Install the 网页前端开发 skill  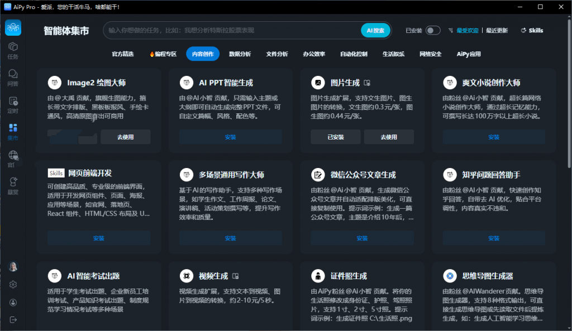99,238
